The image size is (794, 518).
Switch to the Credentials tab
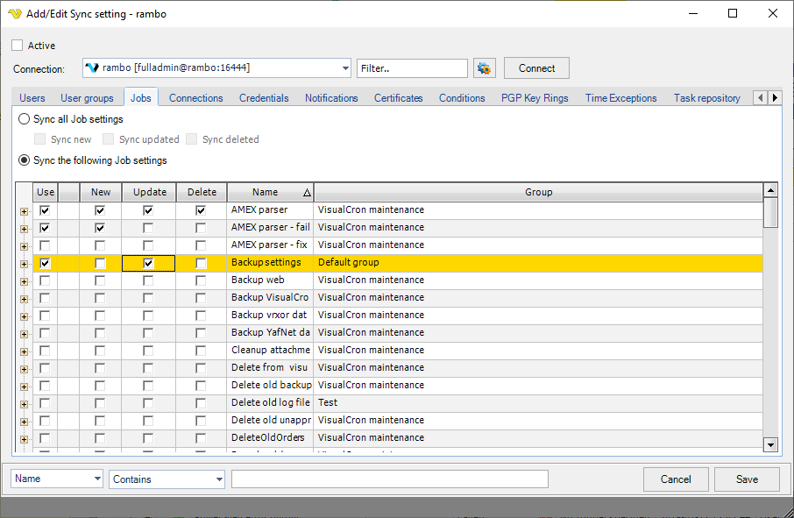point(264,98)
